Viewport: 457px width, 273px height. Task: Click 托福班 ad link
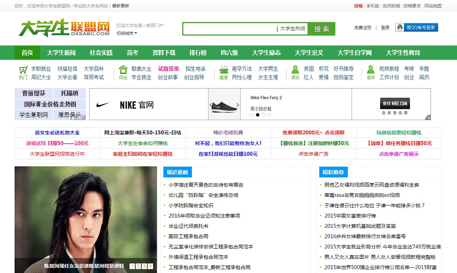pos(69,93)
